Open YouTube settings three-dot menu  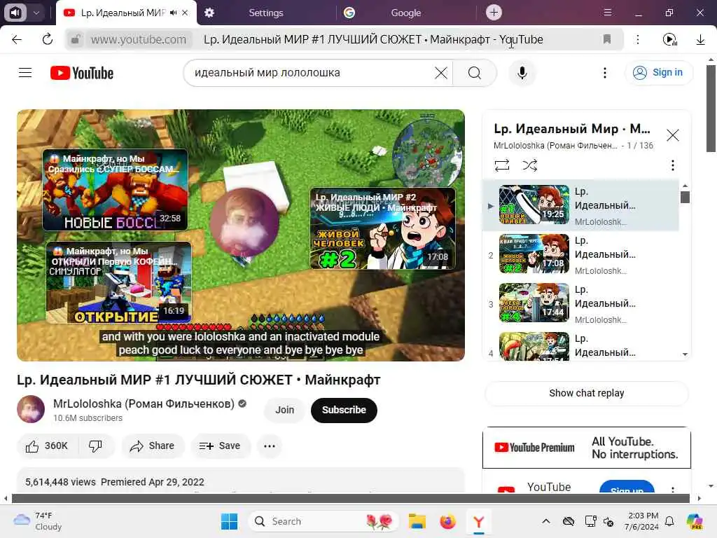[x=604, y=73]
